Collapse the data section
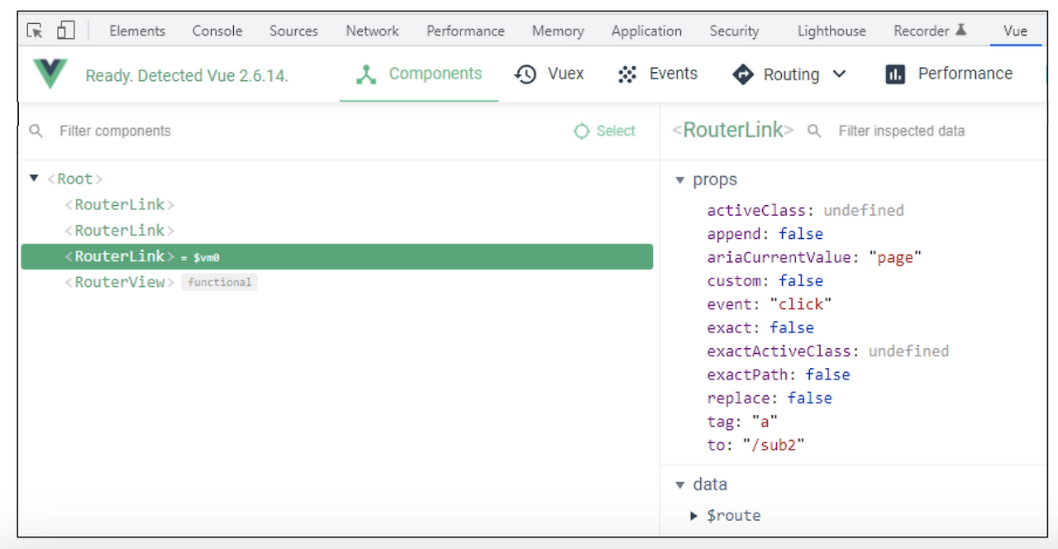Screen dimensions: 1058x549 680,485
